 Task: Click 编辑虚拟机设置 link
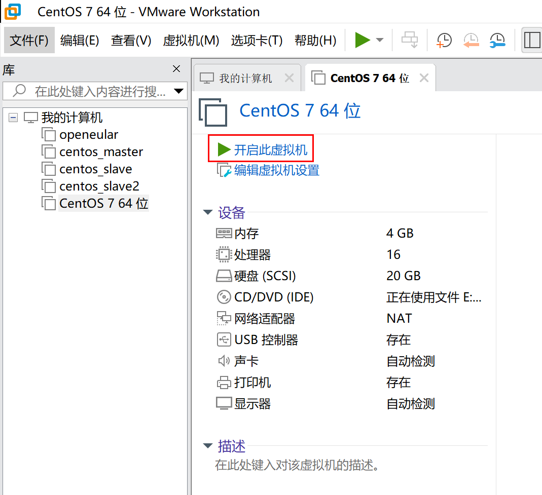[276, 170]
